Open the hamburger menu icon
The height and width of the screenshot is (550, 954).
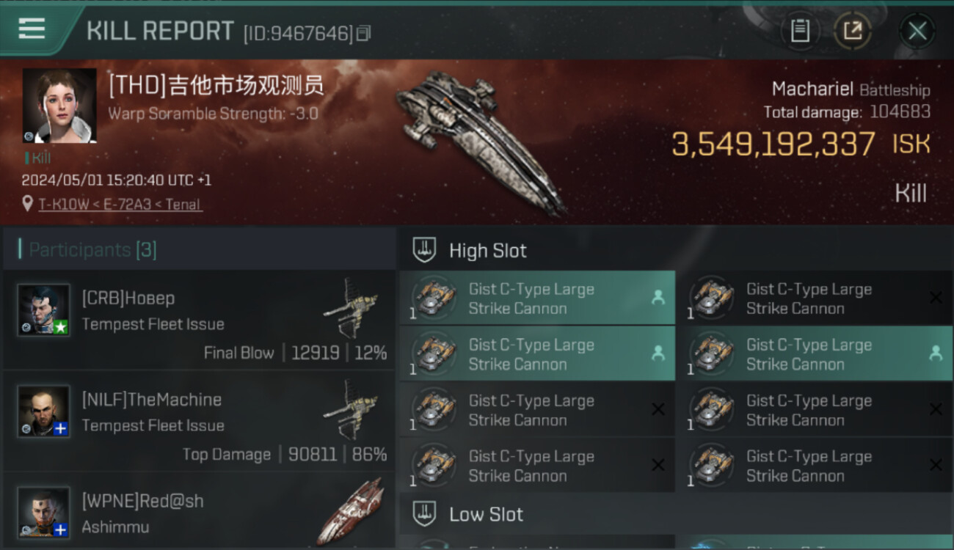click(32, 29)
